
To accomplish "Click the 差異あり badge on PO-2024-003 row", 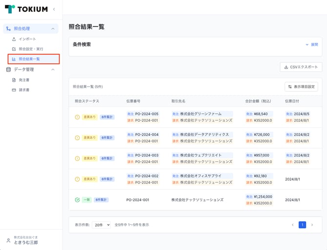I will (89, 159).
